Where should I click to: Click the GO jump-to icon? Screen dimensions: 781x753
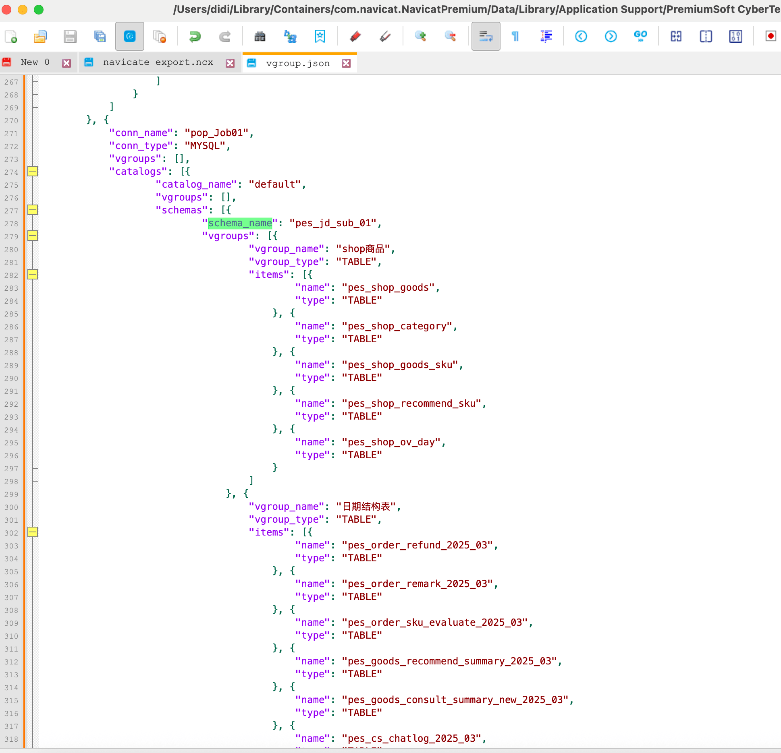(640, 37)
